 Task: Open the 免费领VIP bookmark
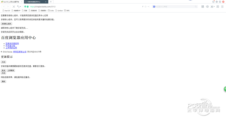coord(16,11)
